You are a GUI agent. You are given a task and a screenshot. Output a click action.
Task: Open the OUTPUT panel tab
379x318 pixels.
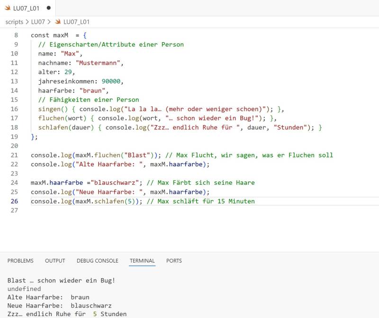point(55,261)
